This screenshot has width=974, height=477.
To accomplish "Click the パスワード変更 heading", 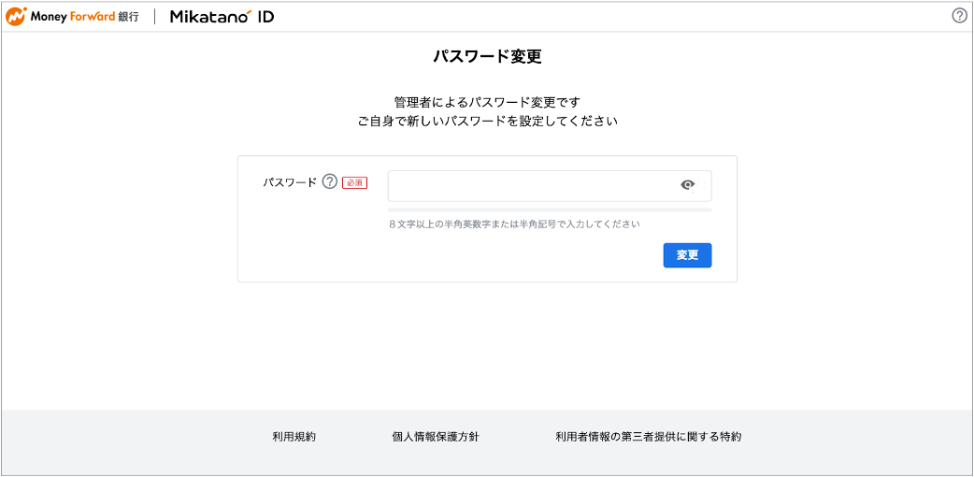I will pyautogui.click(x=487, y=57).
